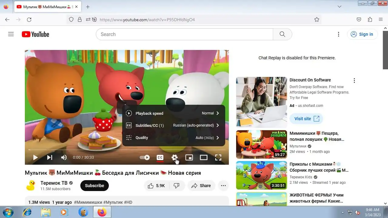The width and height of the screenshot is (388, 218).
Task: Click the Теремок ТВ channel name
Action: (54, 183)
